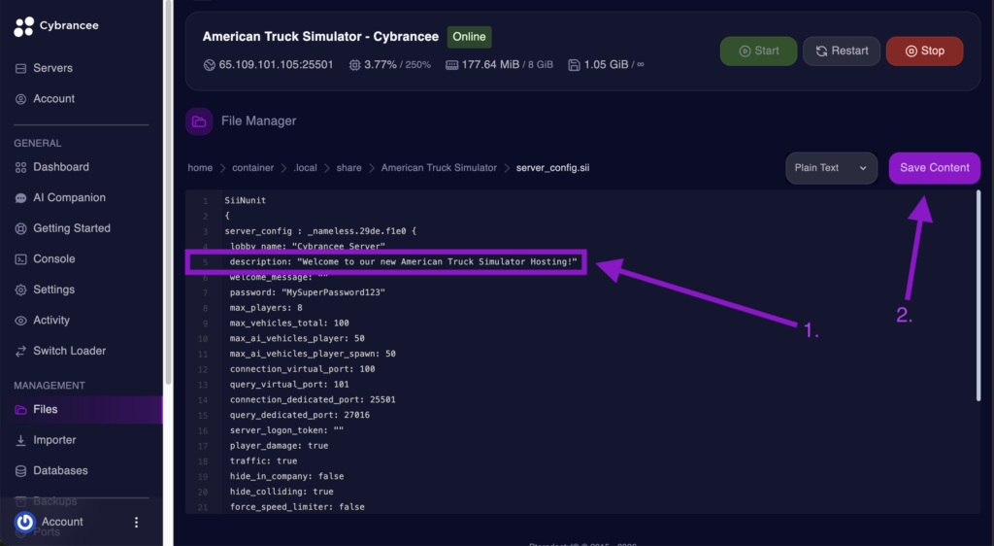Start the server
The height and width of the screenshot is (546, 994).
pos(758,51)
